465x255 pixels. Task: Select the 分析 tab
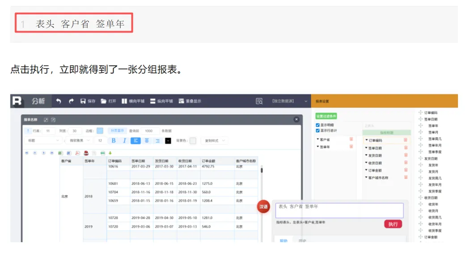(x=38, y=101)
